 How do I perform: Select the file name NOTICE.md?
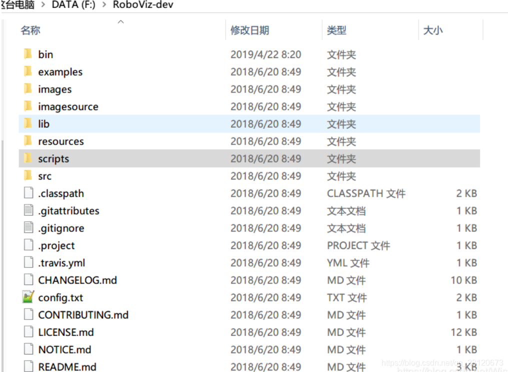64,349
